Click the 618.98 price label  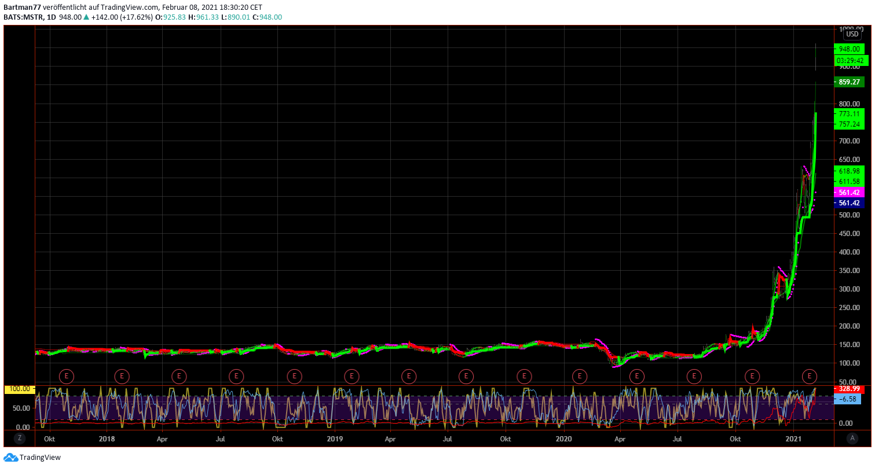849,171
